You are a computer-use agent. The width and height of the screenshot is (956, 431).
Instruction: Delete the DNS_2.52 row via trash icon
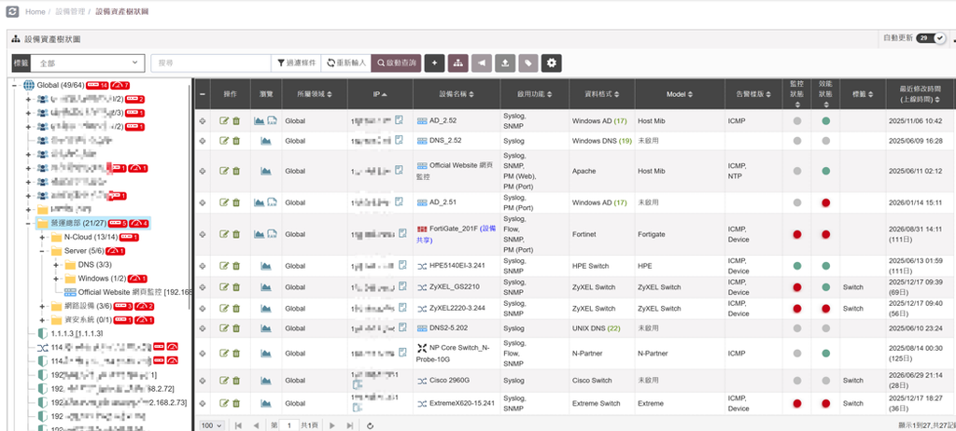[236, 141]
